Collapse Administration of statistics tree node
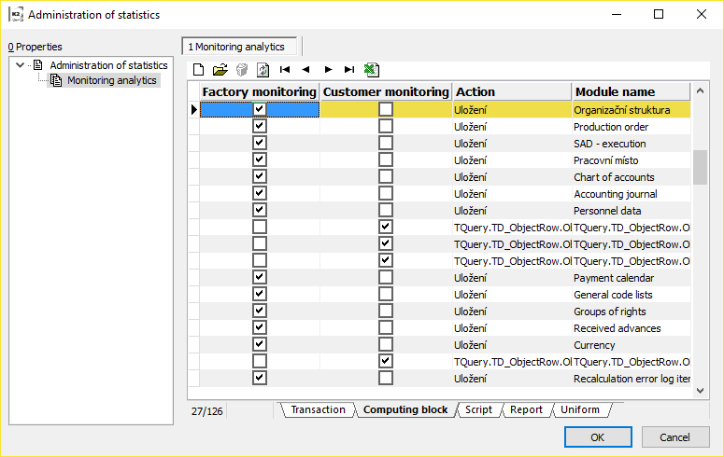 coord(21,65)
